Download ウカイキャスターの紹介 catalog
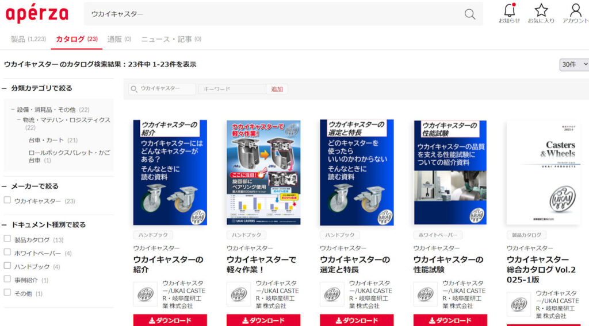 tap(170, 320)
